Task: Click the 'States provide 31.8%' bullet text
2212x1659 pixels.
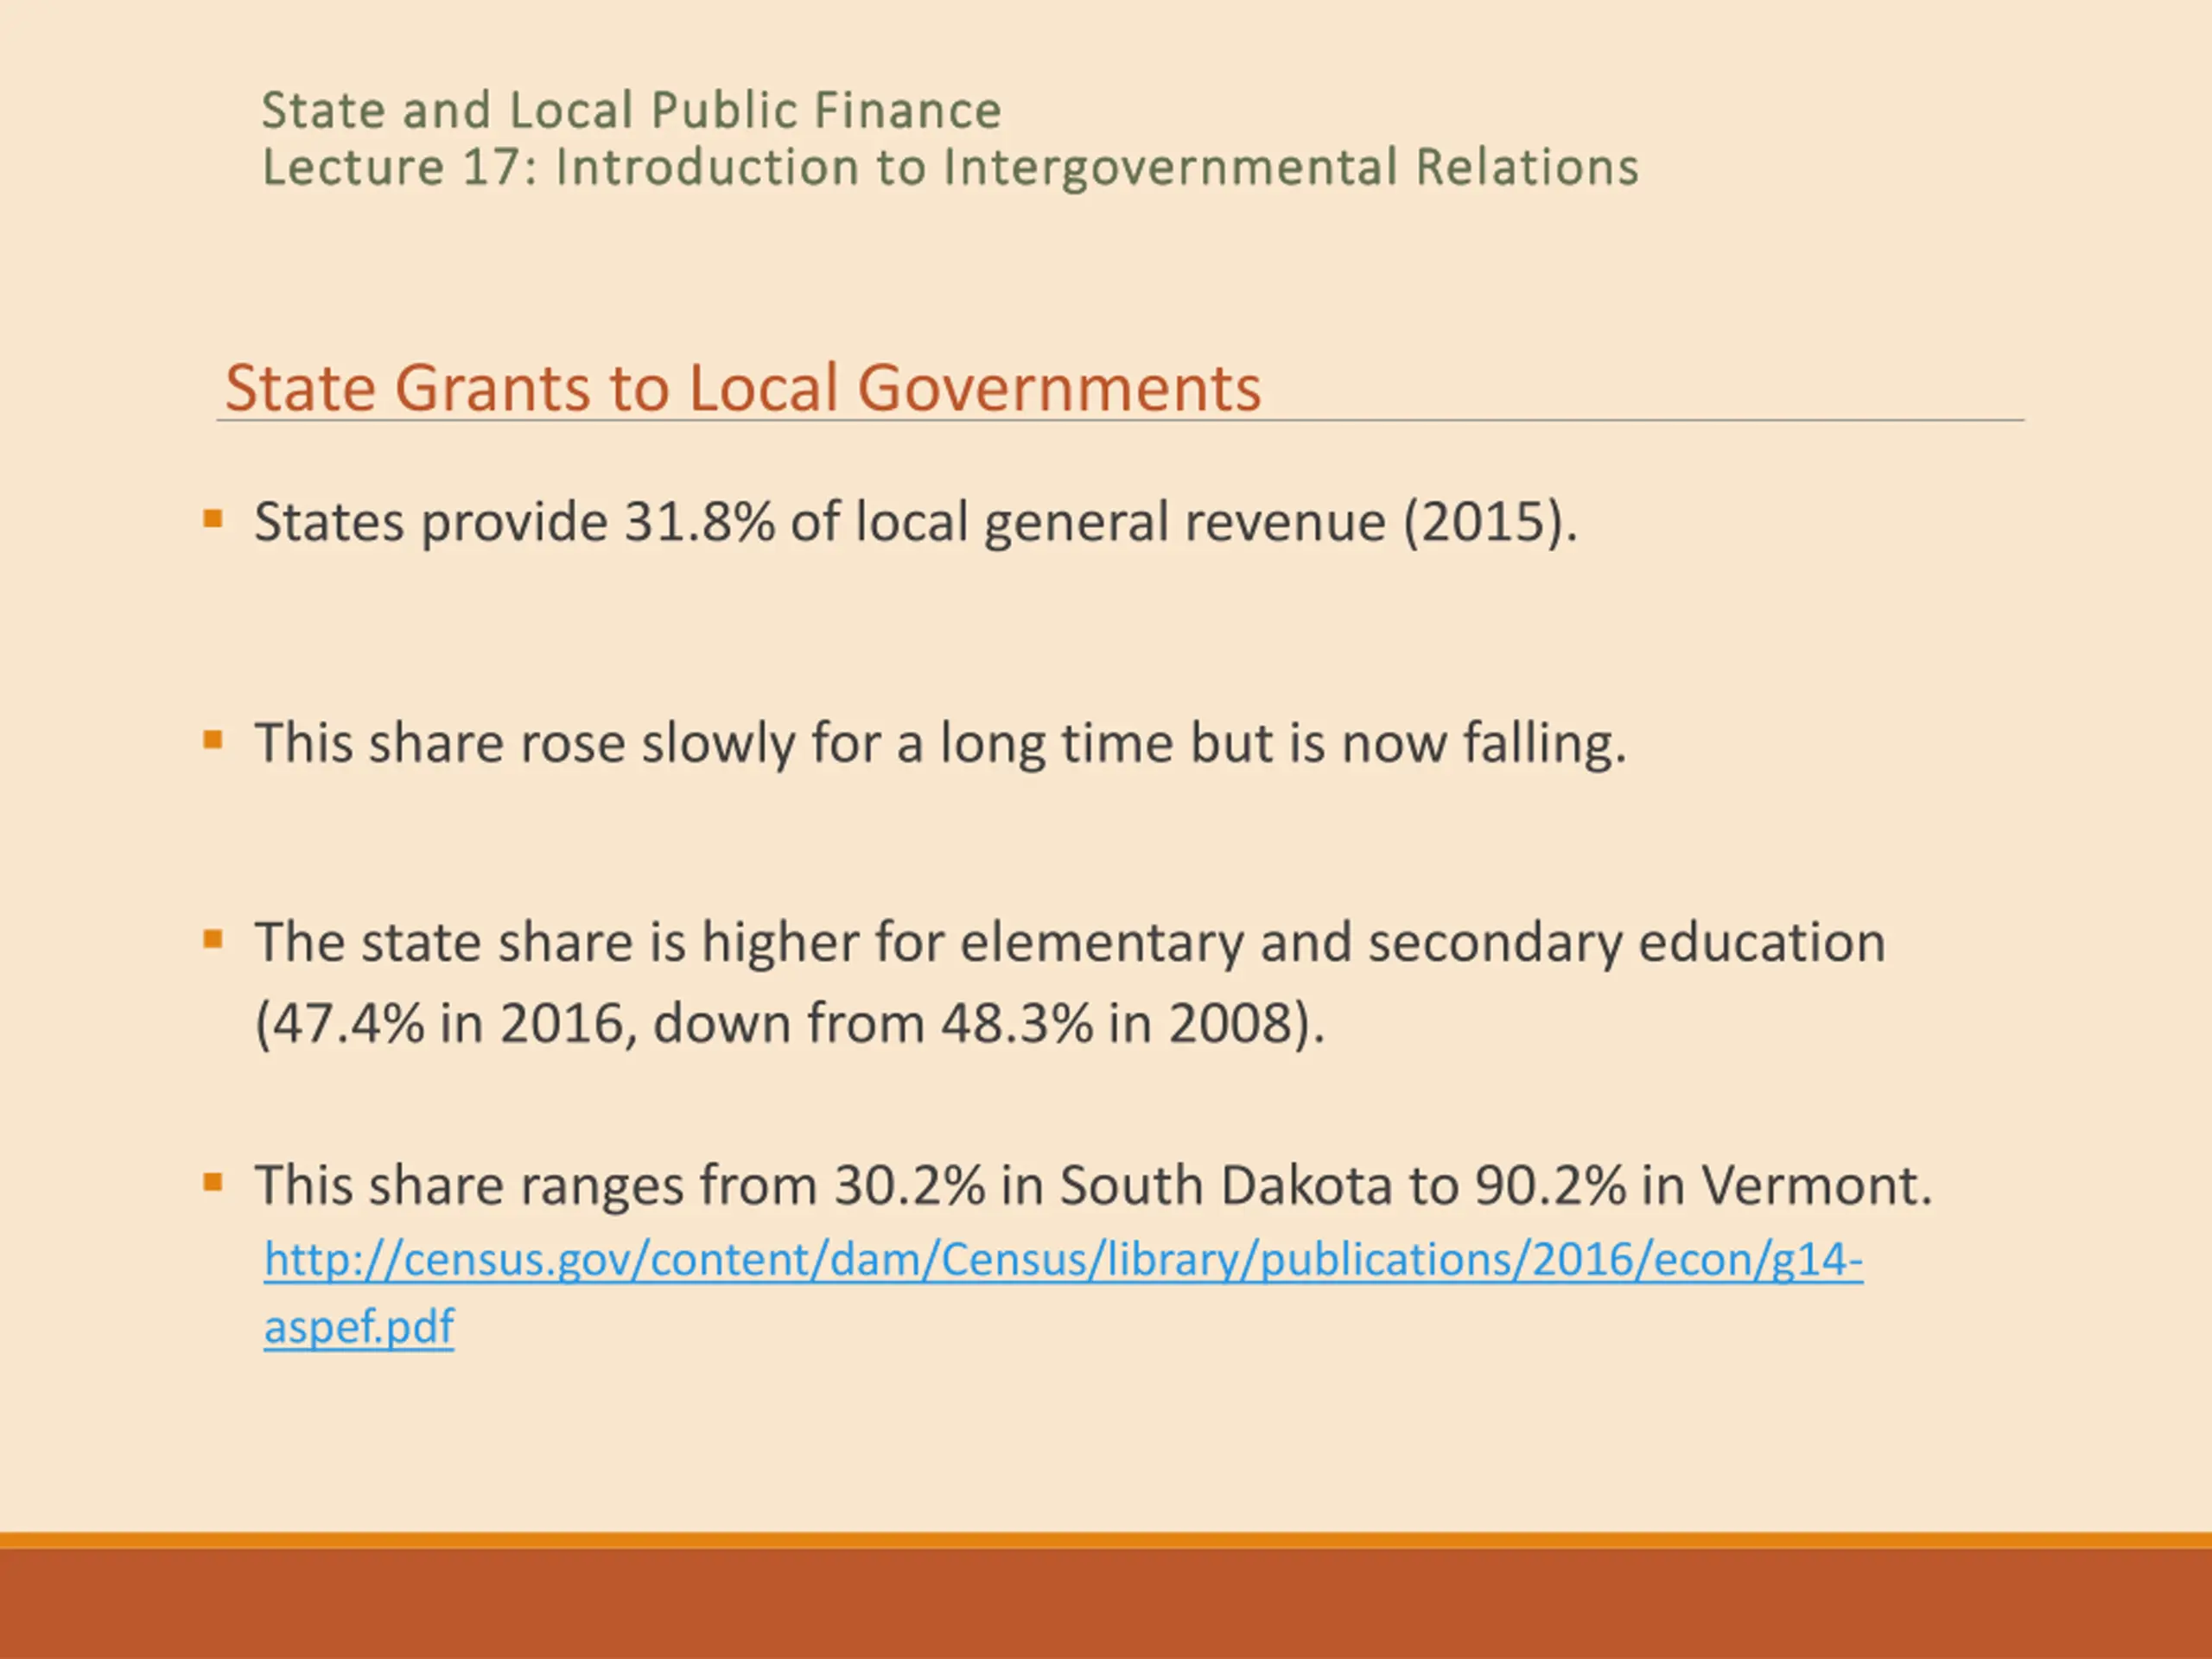Action: [915, 522]
